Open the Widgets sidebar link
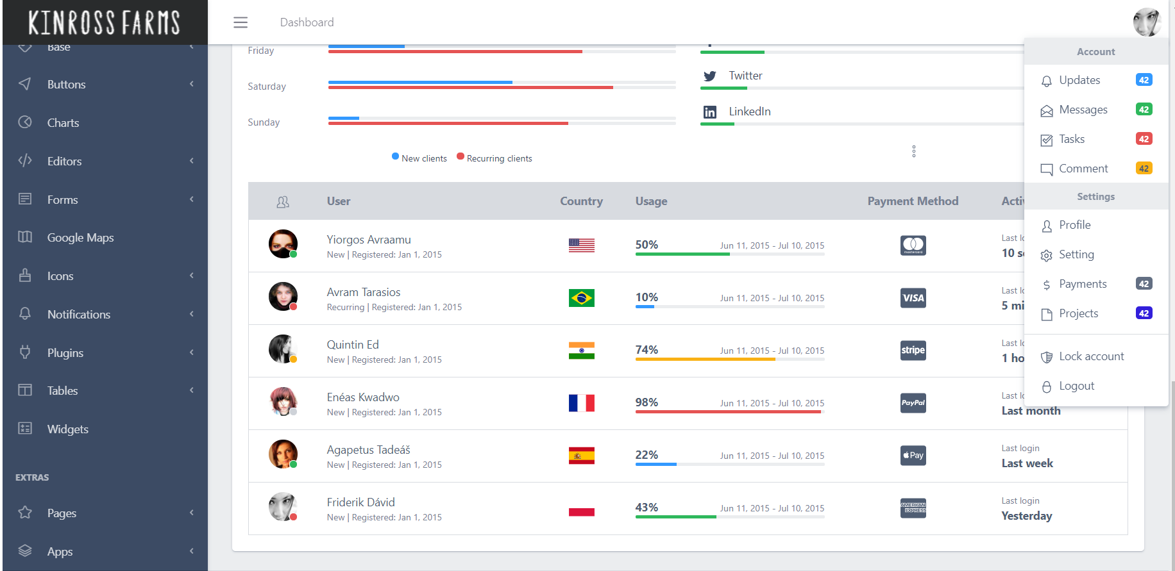Image resolution: width=1175 pixels, height=571 pixels. point(67,429)
